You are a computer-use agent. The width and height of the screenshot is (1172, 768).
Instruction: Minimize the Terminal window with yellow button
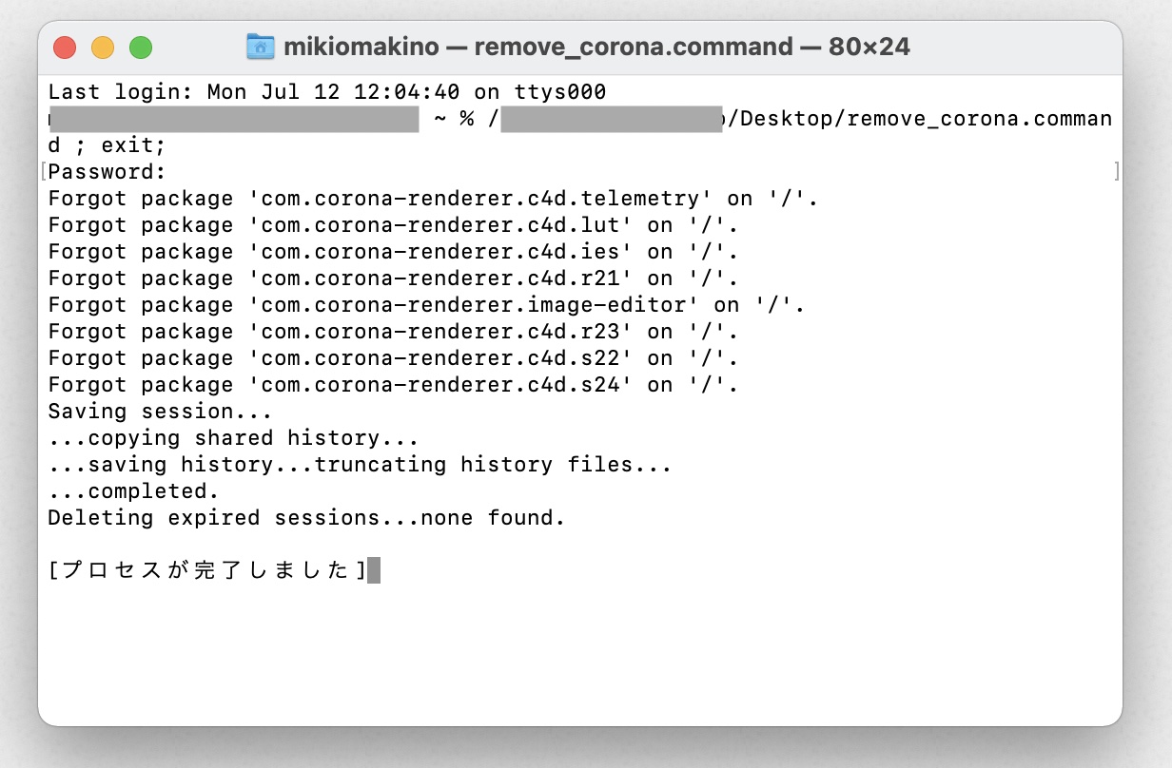point(103,48)
